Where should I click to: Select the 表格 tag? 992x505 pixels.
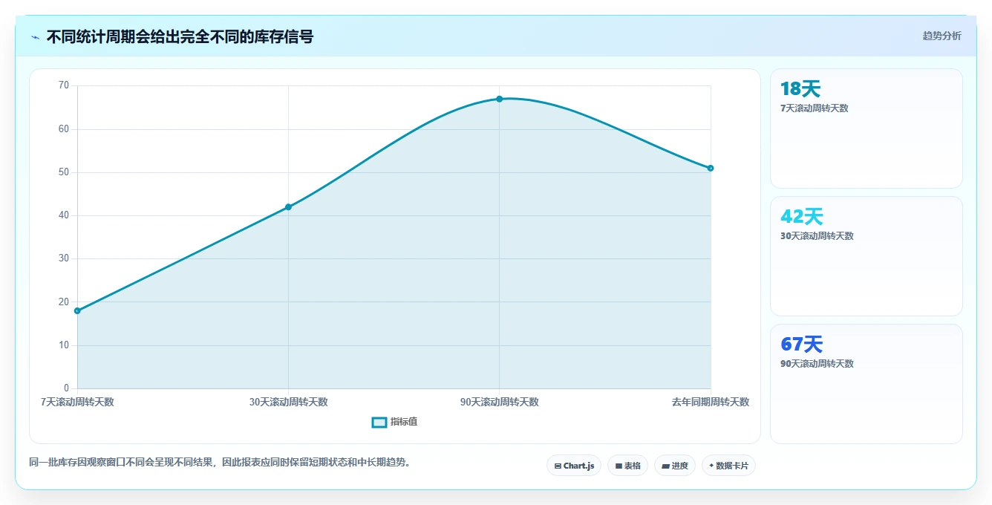tap(627, 466)
